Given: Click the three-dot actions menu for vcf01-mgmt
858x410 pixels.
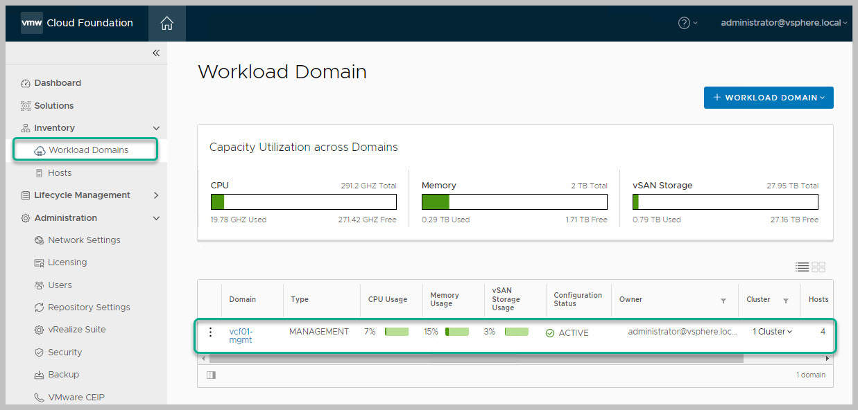Looking at the screenshot, I should (211, 332).
